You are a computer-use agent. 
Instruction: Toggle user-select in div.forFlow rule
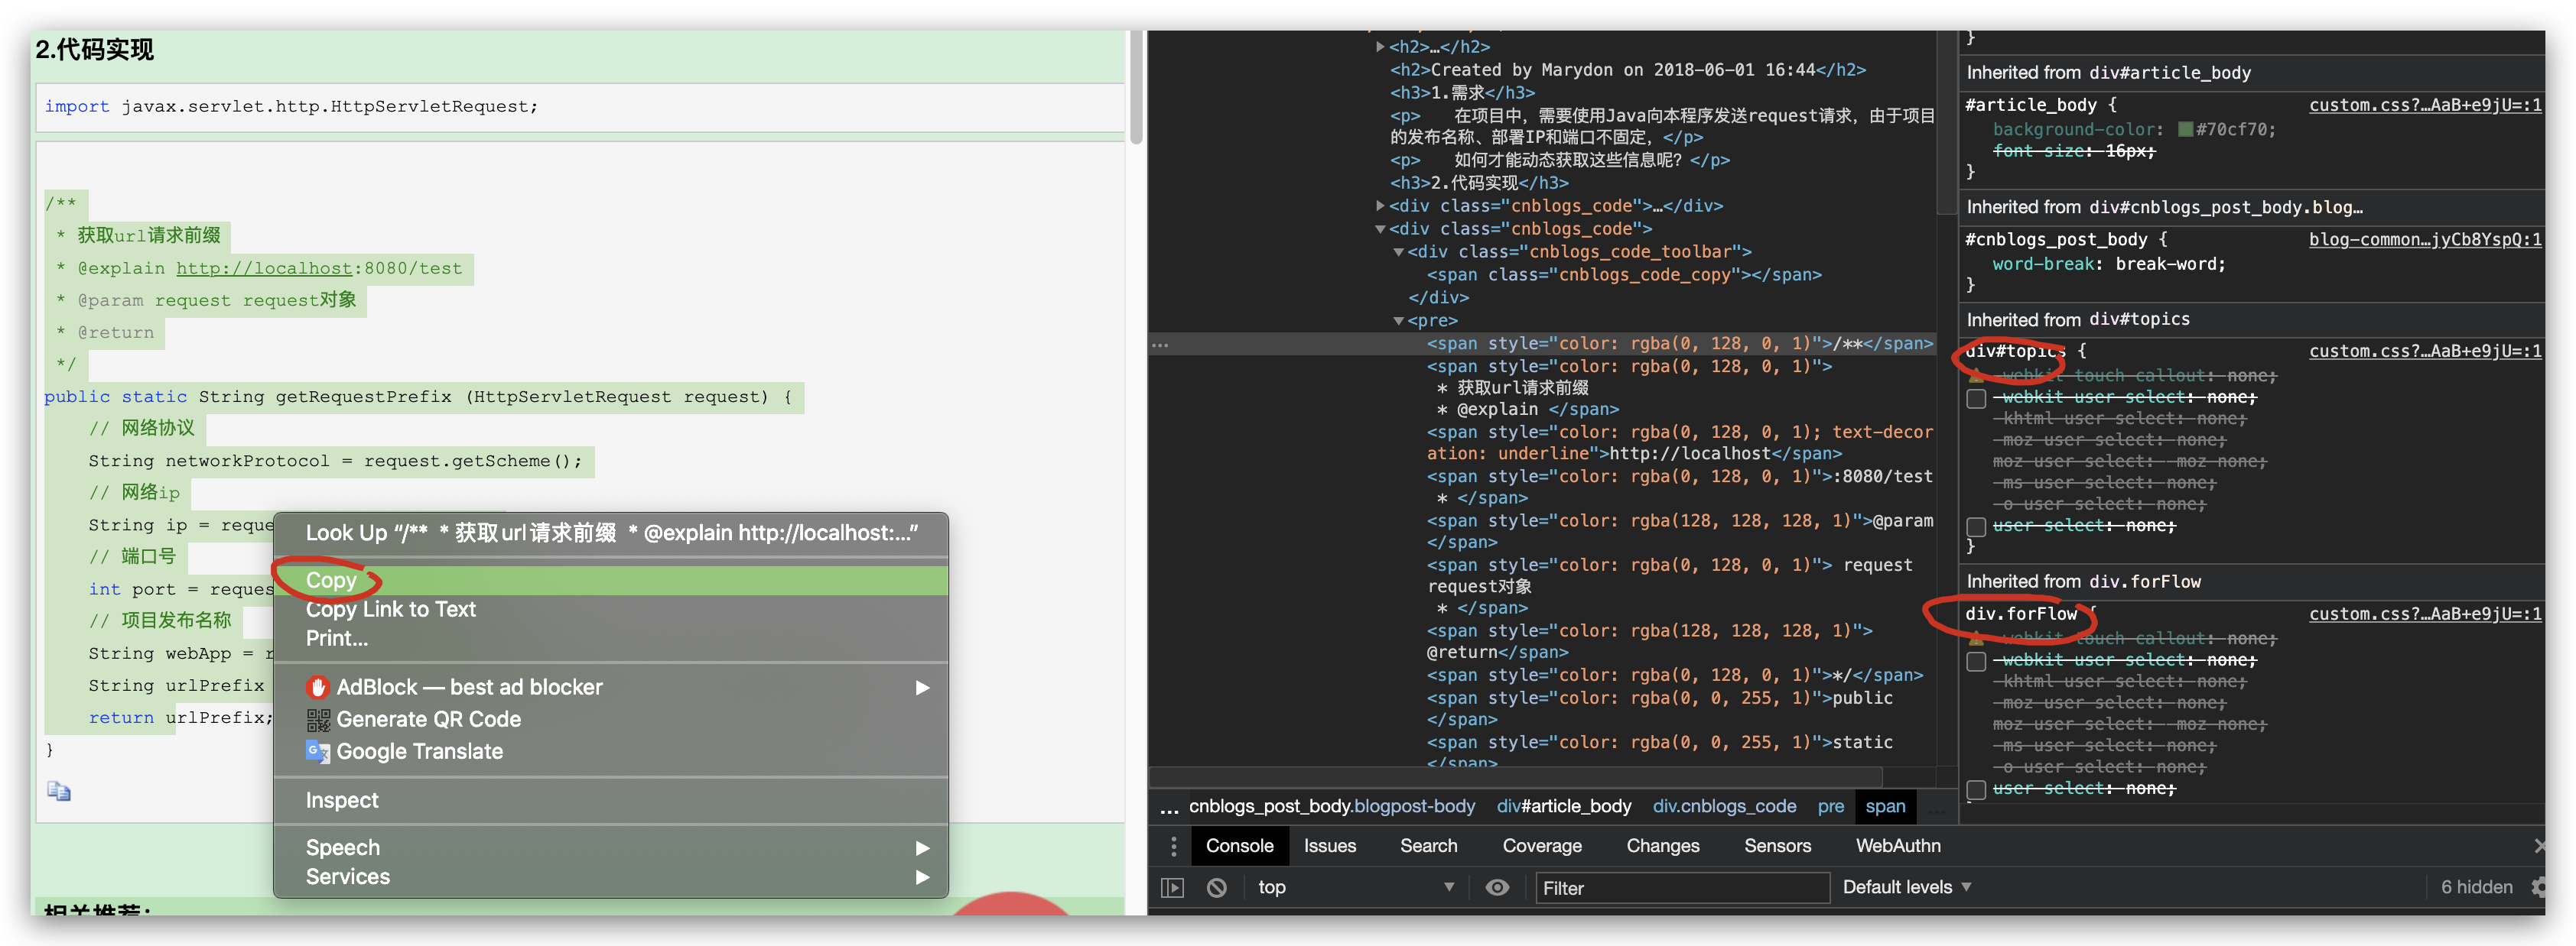click(x=1976, y=789)
